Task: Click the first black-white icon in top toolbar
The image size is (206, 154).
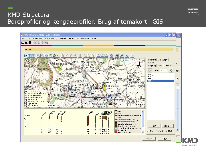Action: [x=23, y=42]
